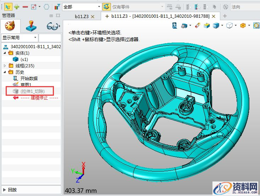Click the exit running-man icon
260x196 pixels.
175,26
